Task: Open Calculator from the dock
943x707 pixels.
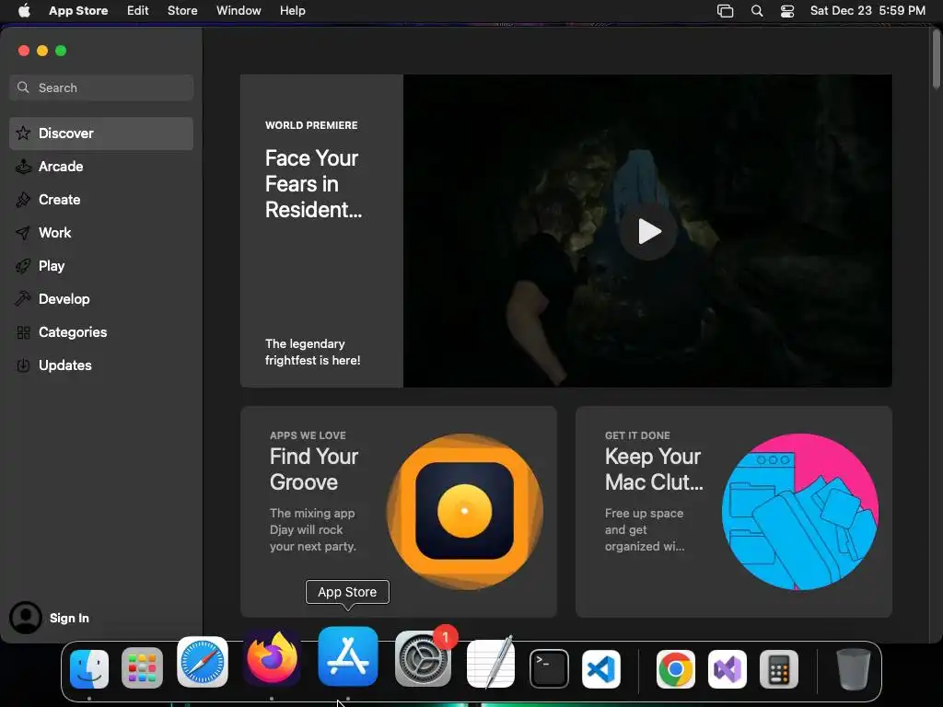Action: [779, 669]
